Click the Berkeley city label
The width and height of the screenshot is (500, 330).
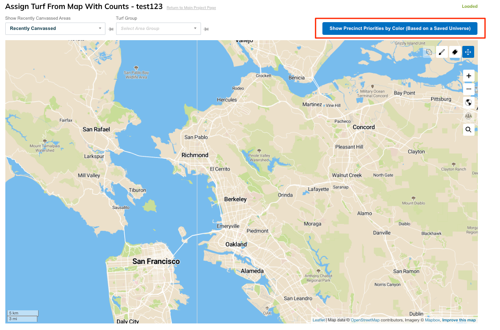235,199
